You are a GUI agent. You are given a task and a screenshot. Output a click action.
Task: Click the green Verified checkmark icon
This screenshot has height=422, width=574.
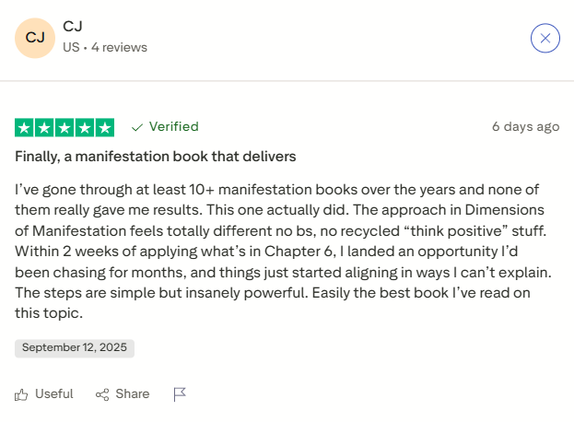tap(137, 127)
